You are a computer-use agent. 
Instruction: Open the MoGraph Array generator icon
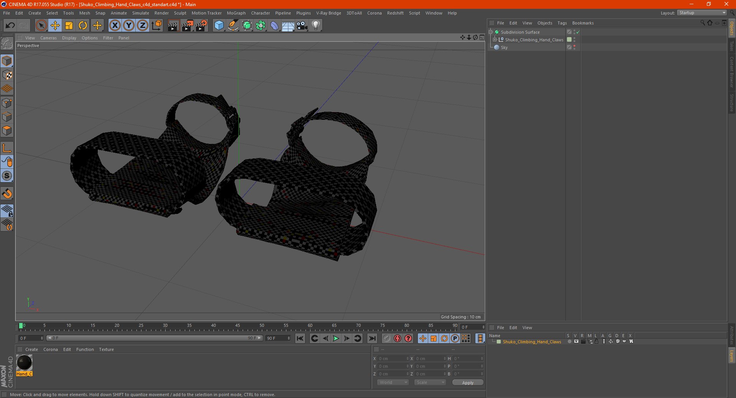click(x=261, y=26)
